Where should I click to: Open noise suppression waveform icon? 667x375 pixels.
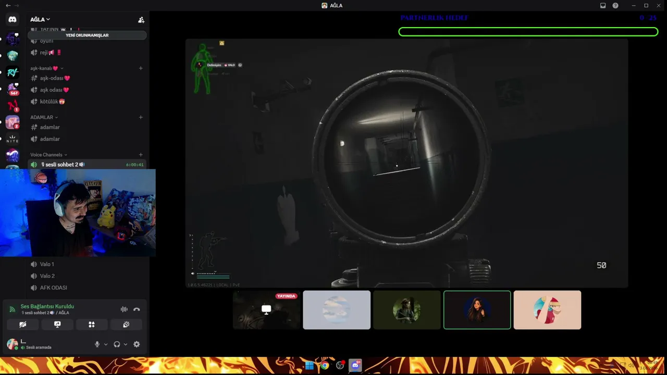click(124, 309)
